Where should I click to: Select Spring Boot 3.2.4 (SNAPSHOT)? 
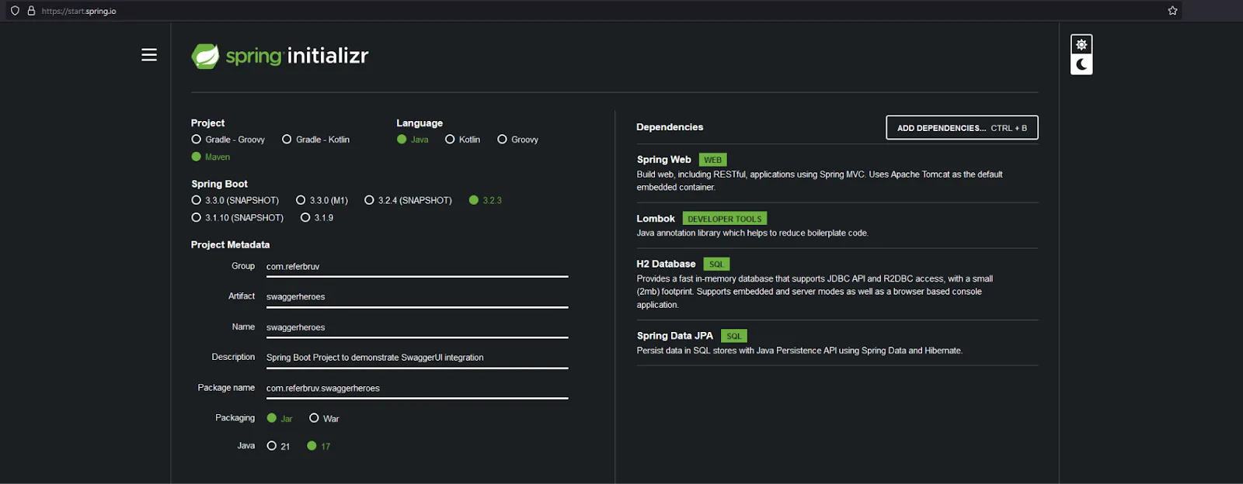(x=408, y=200)
